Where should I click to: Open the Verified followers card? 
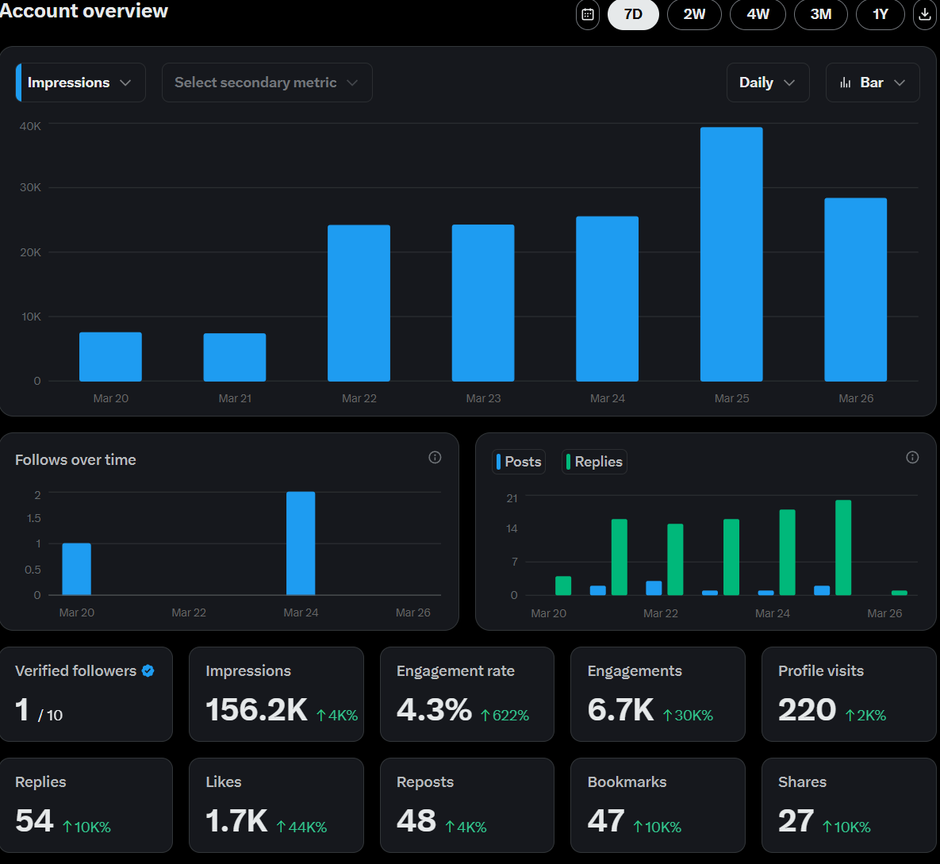pos(86,694)
